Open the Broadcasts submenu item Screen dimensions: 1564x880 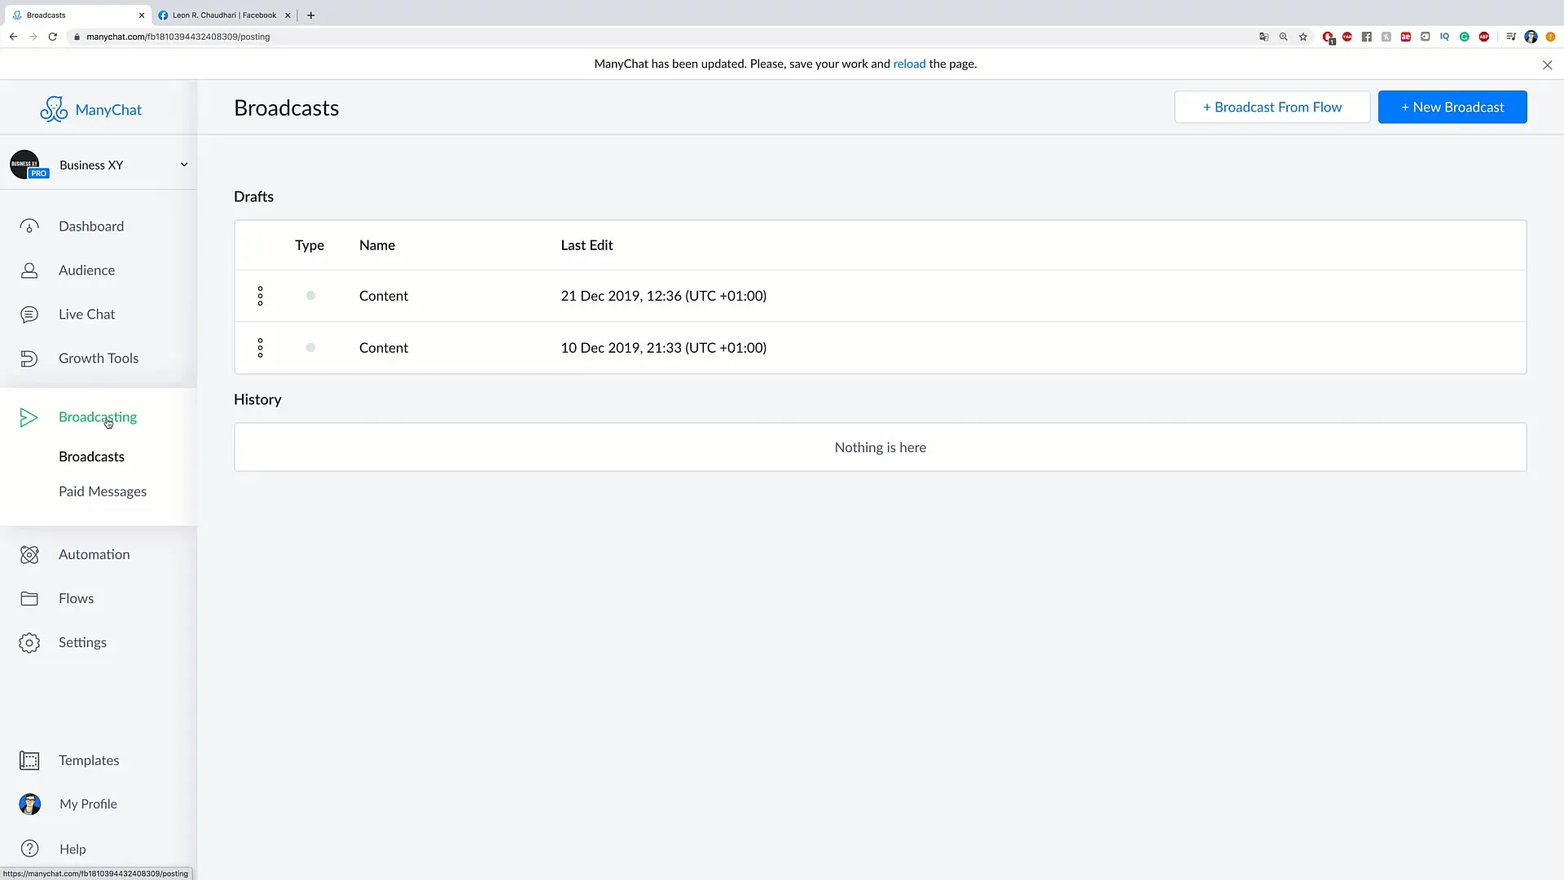91,456
